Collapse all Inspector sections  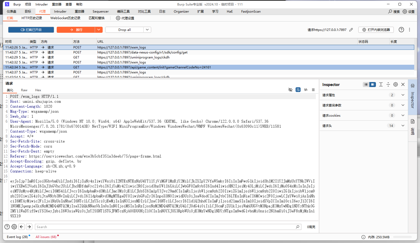(388, 84)
